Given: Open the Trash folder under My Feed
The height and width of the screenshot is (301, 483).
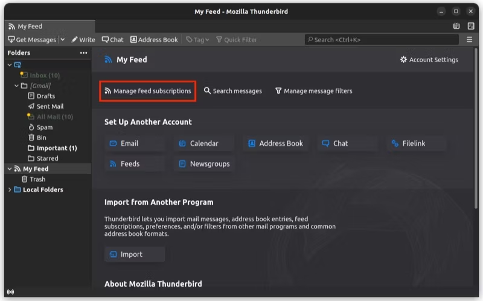Looking at the screenshot, I should [34, 179].
